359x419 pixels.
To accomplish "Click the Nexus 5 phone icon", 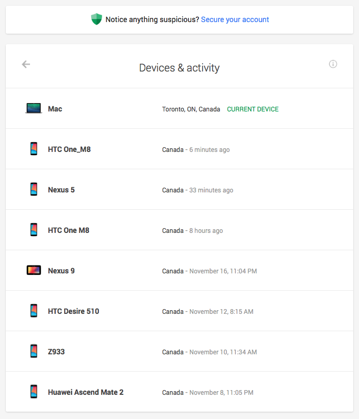I will coord(34,190).
